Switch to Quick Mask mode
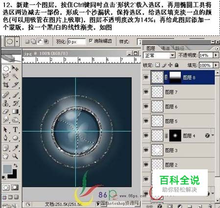 15,187
